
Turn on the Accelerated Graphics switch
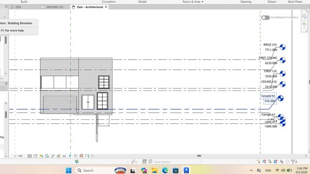tap(265, 17)
